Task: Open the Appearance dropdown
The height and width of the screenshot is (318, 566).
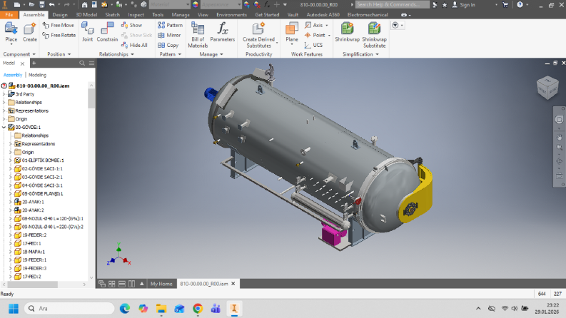Action: [x=221, y=5]
